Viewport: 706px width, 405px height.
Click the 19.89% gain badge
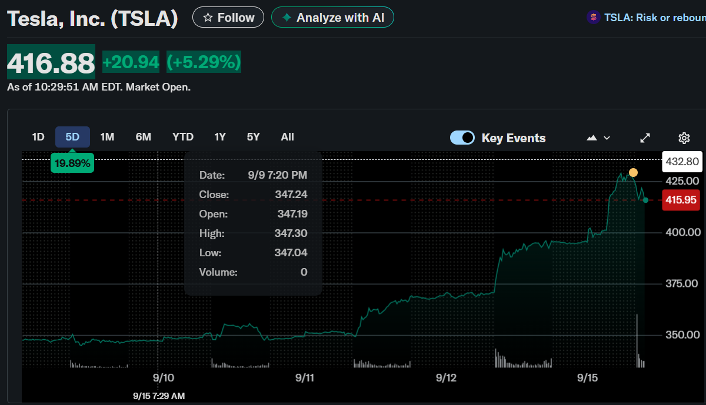[x=72, y=163]
